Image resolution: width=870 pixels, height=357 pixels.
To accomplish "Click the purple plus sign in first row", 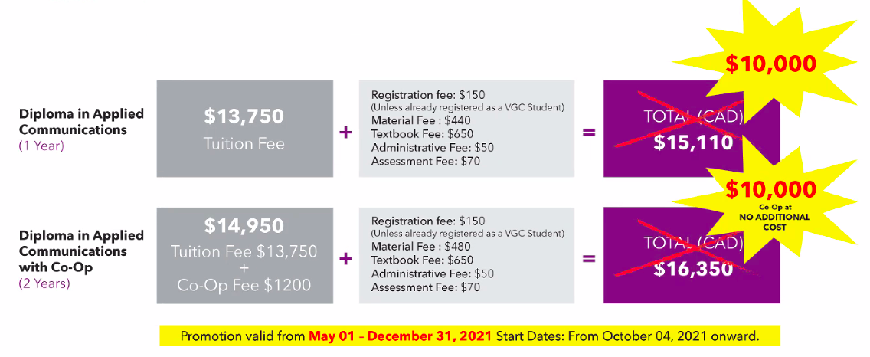I will point(345,133).
